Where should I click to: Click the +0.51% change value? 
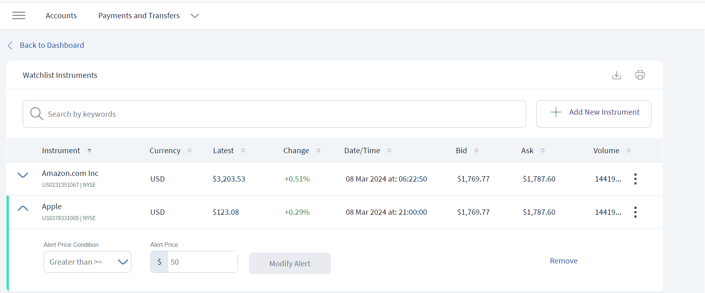(297, 179)
